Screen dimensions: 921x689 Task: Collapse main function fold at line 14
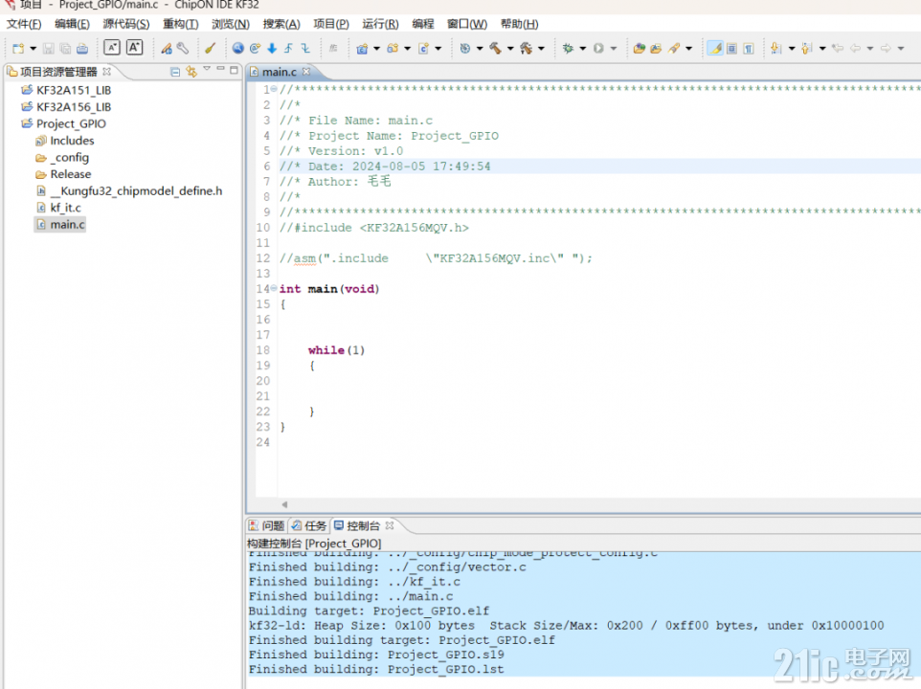click(x=274, y=288)
